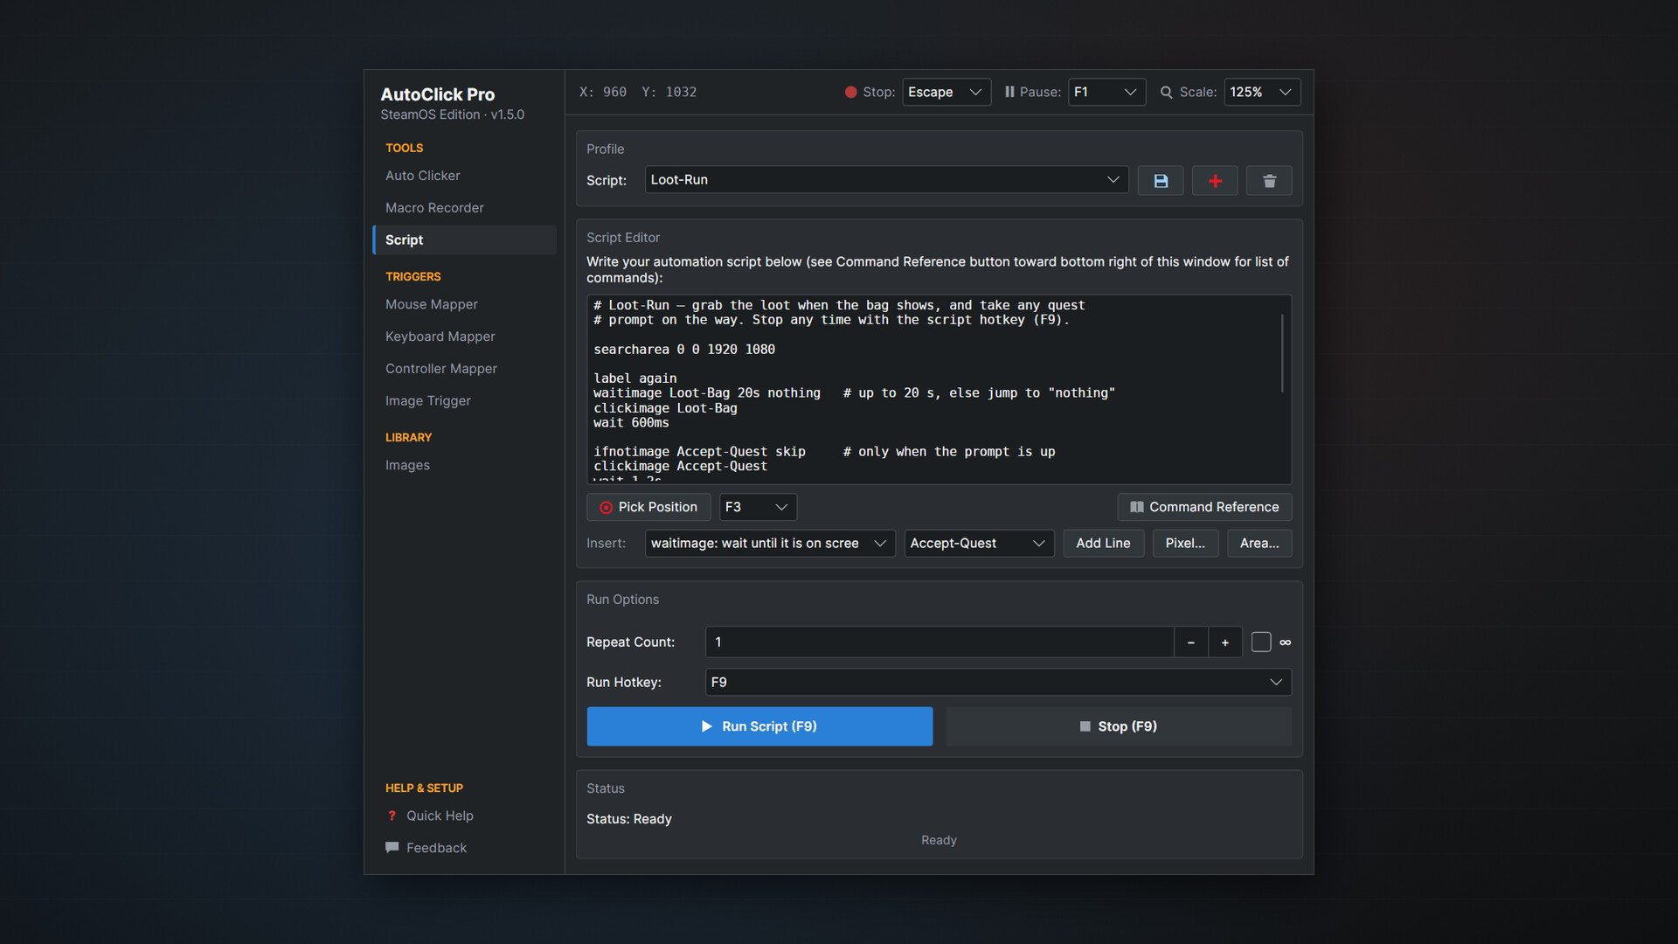Screen dimensions: 1678x944
Task: Increase Repeat Count with the plus button
Action: pyautogui.click(x=1225, y=642)
